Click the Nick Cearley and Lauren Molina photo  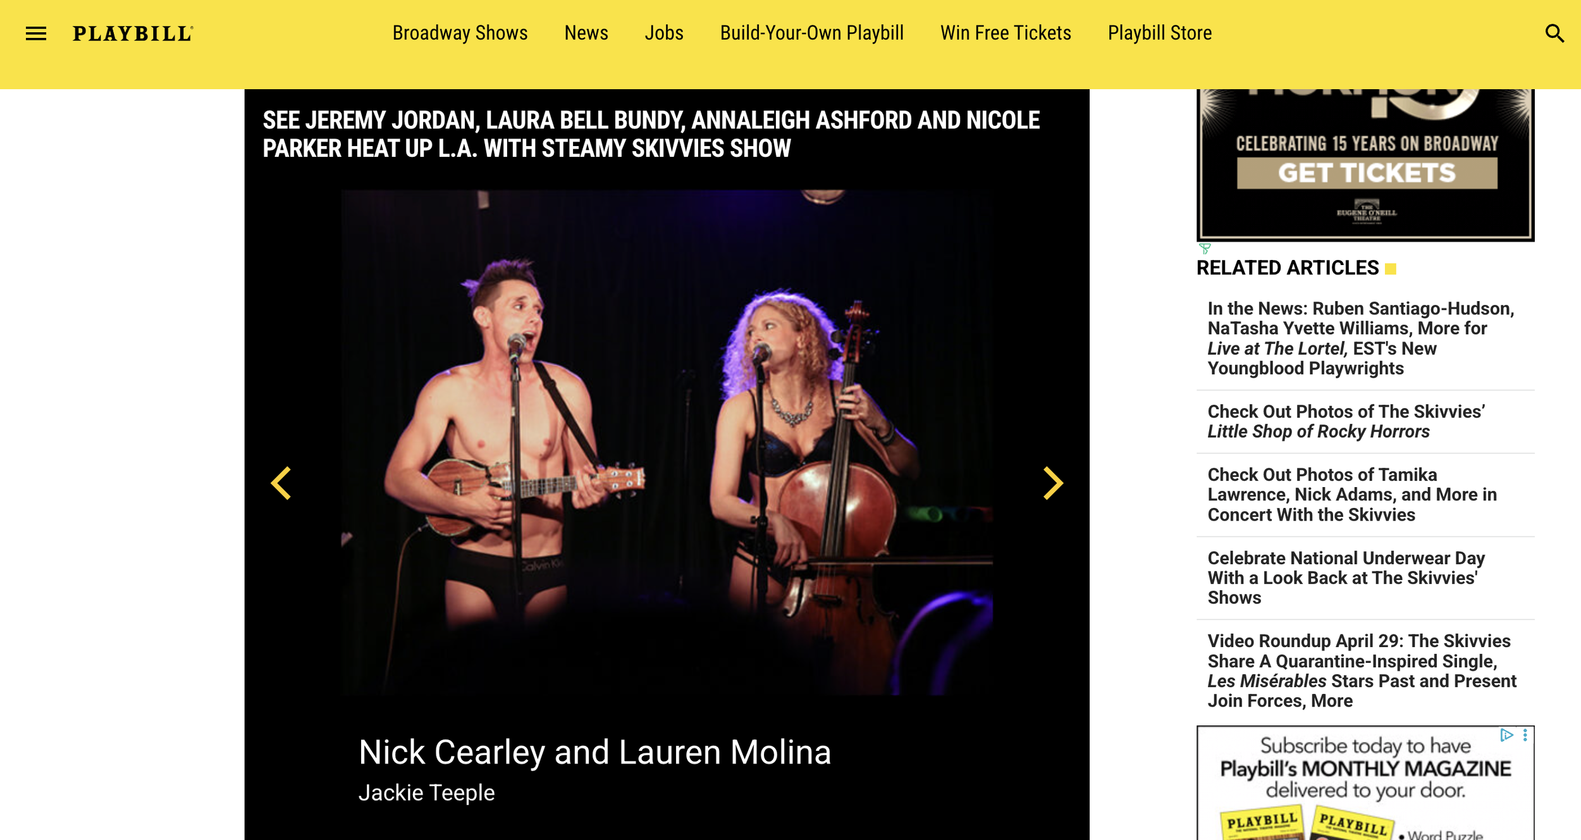[x=667, y=442]
